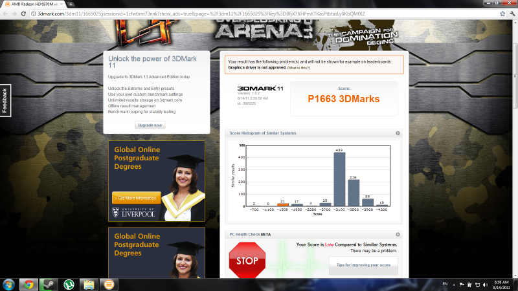Open the volume speaker tray icon
This screenshot has width=518, height=291.
(x=485, y=285)
